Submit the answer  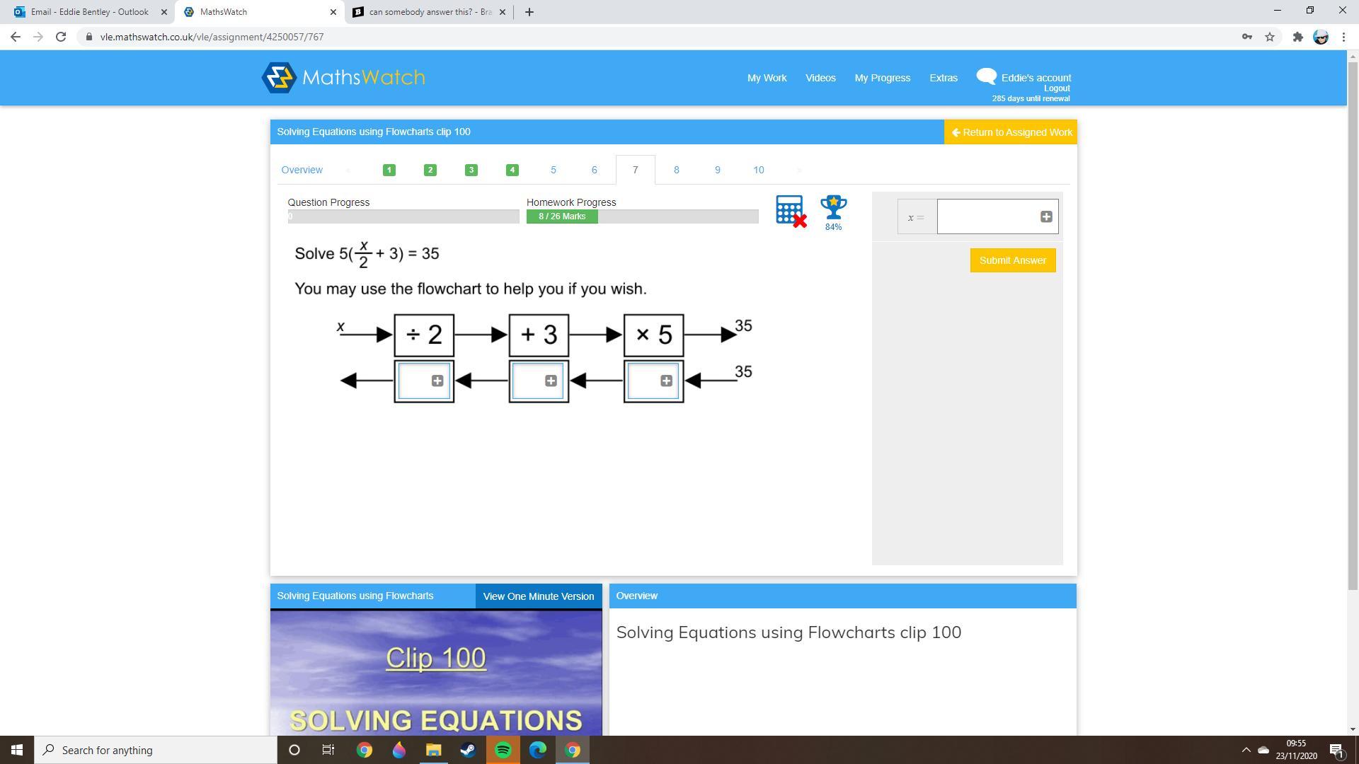[x=1012, y=260]
